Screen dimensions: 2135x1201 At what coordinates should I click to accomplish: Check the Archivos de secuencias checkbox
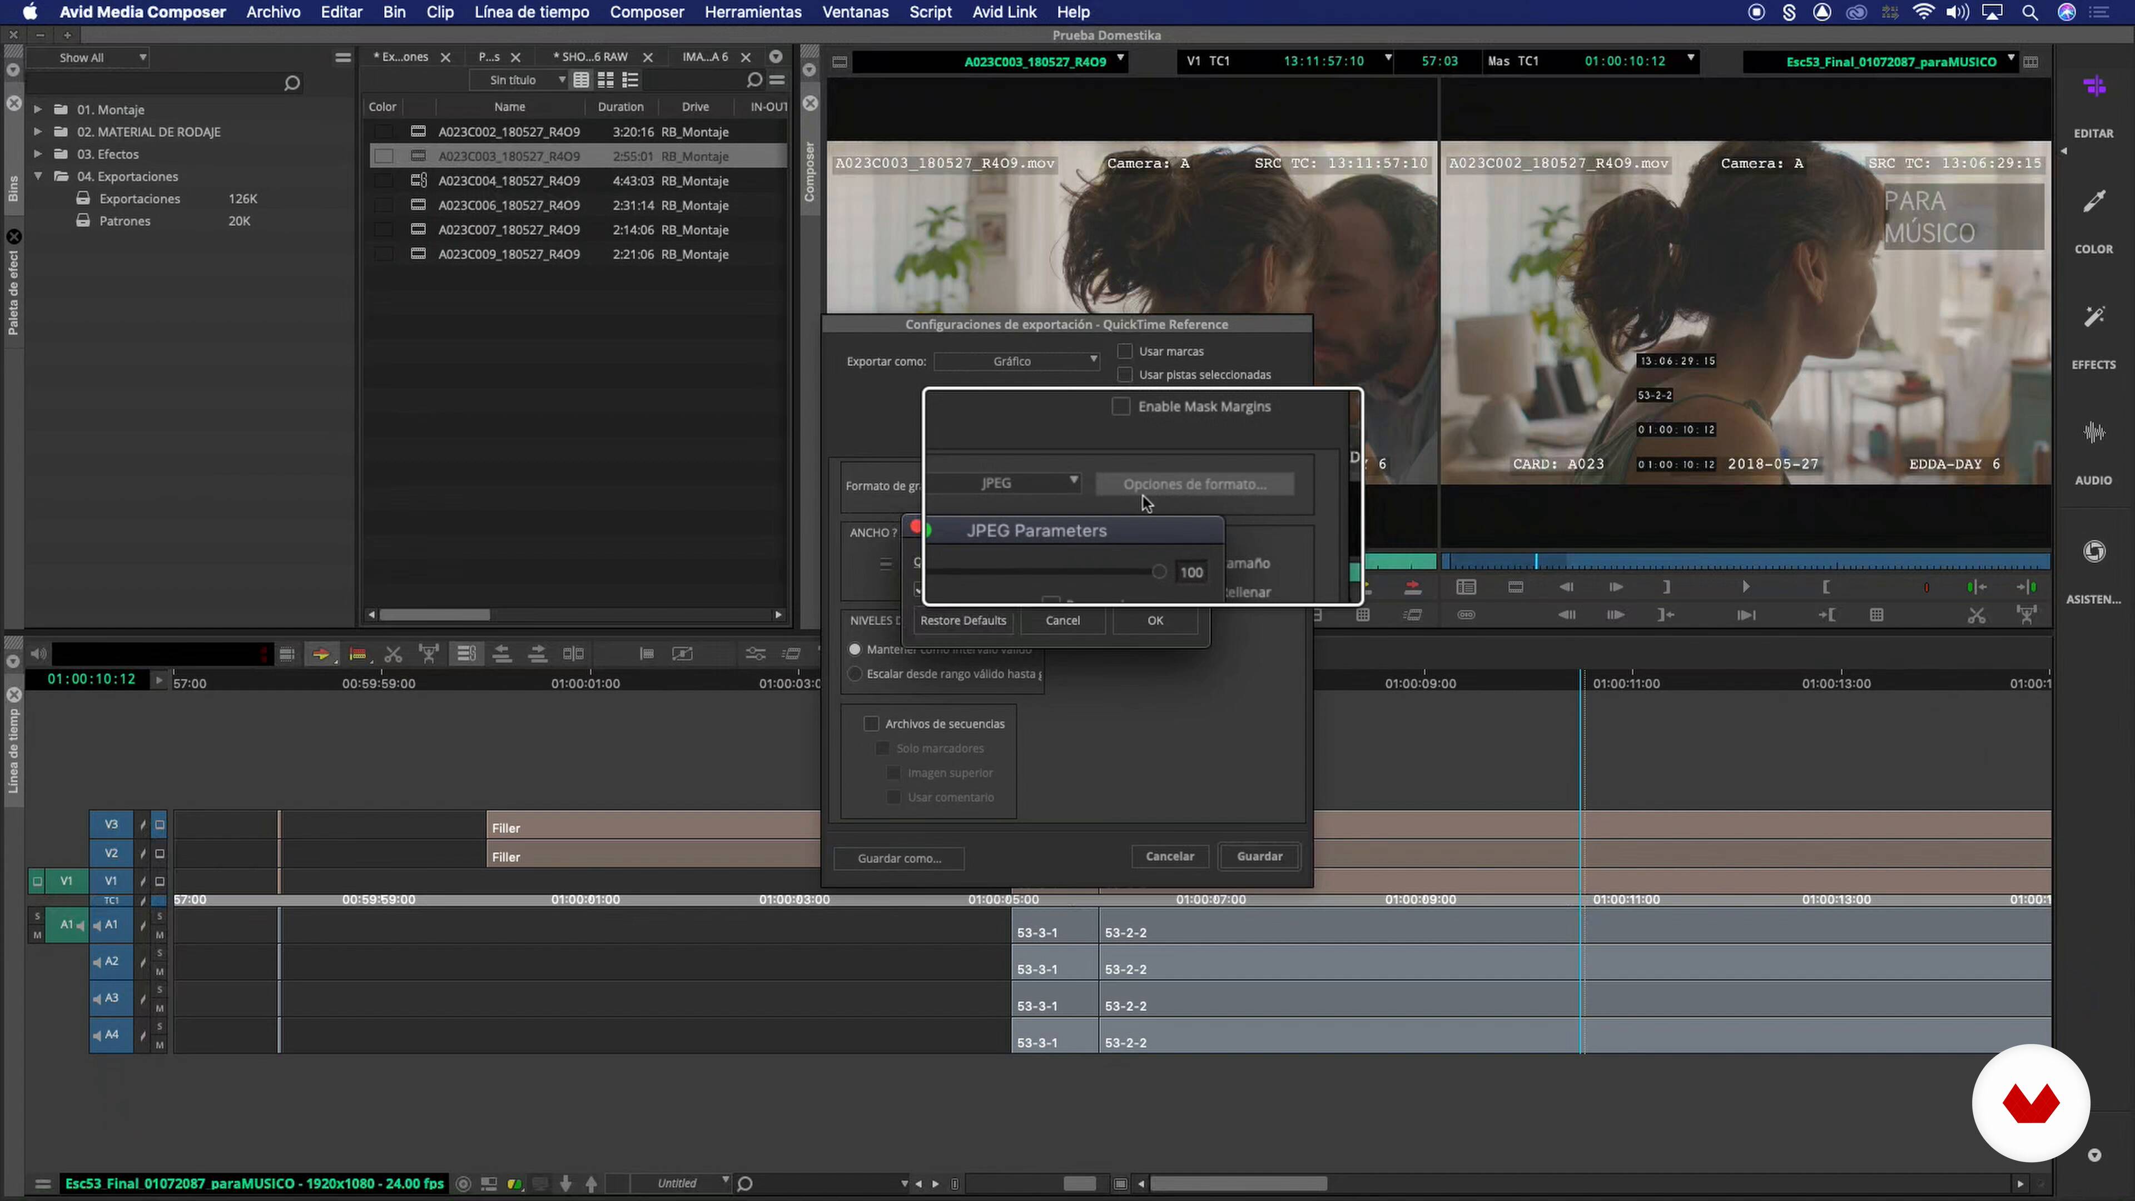pos(871,723)
